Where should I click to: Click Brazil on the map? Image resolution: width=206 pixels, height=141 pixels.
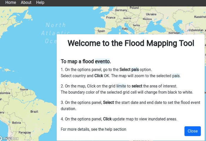point(34,112)
